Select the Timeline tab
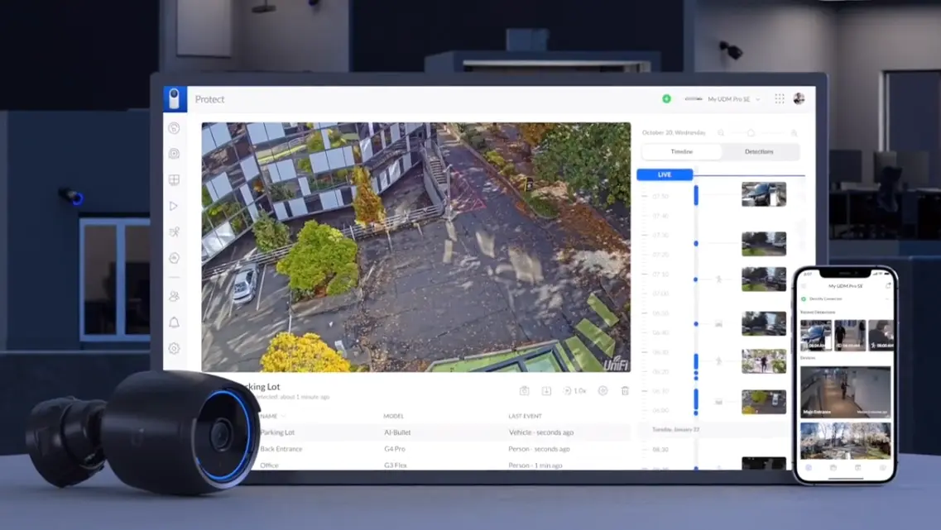The width and height of the screenshot is (941, 530). tap(683, 151)
